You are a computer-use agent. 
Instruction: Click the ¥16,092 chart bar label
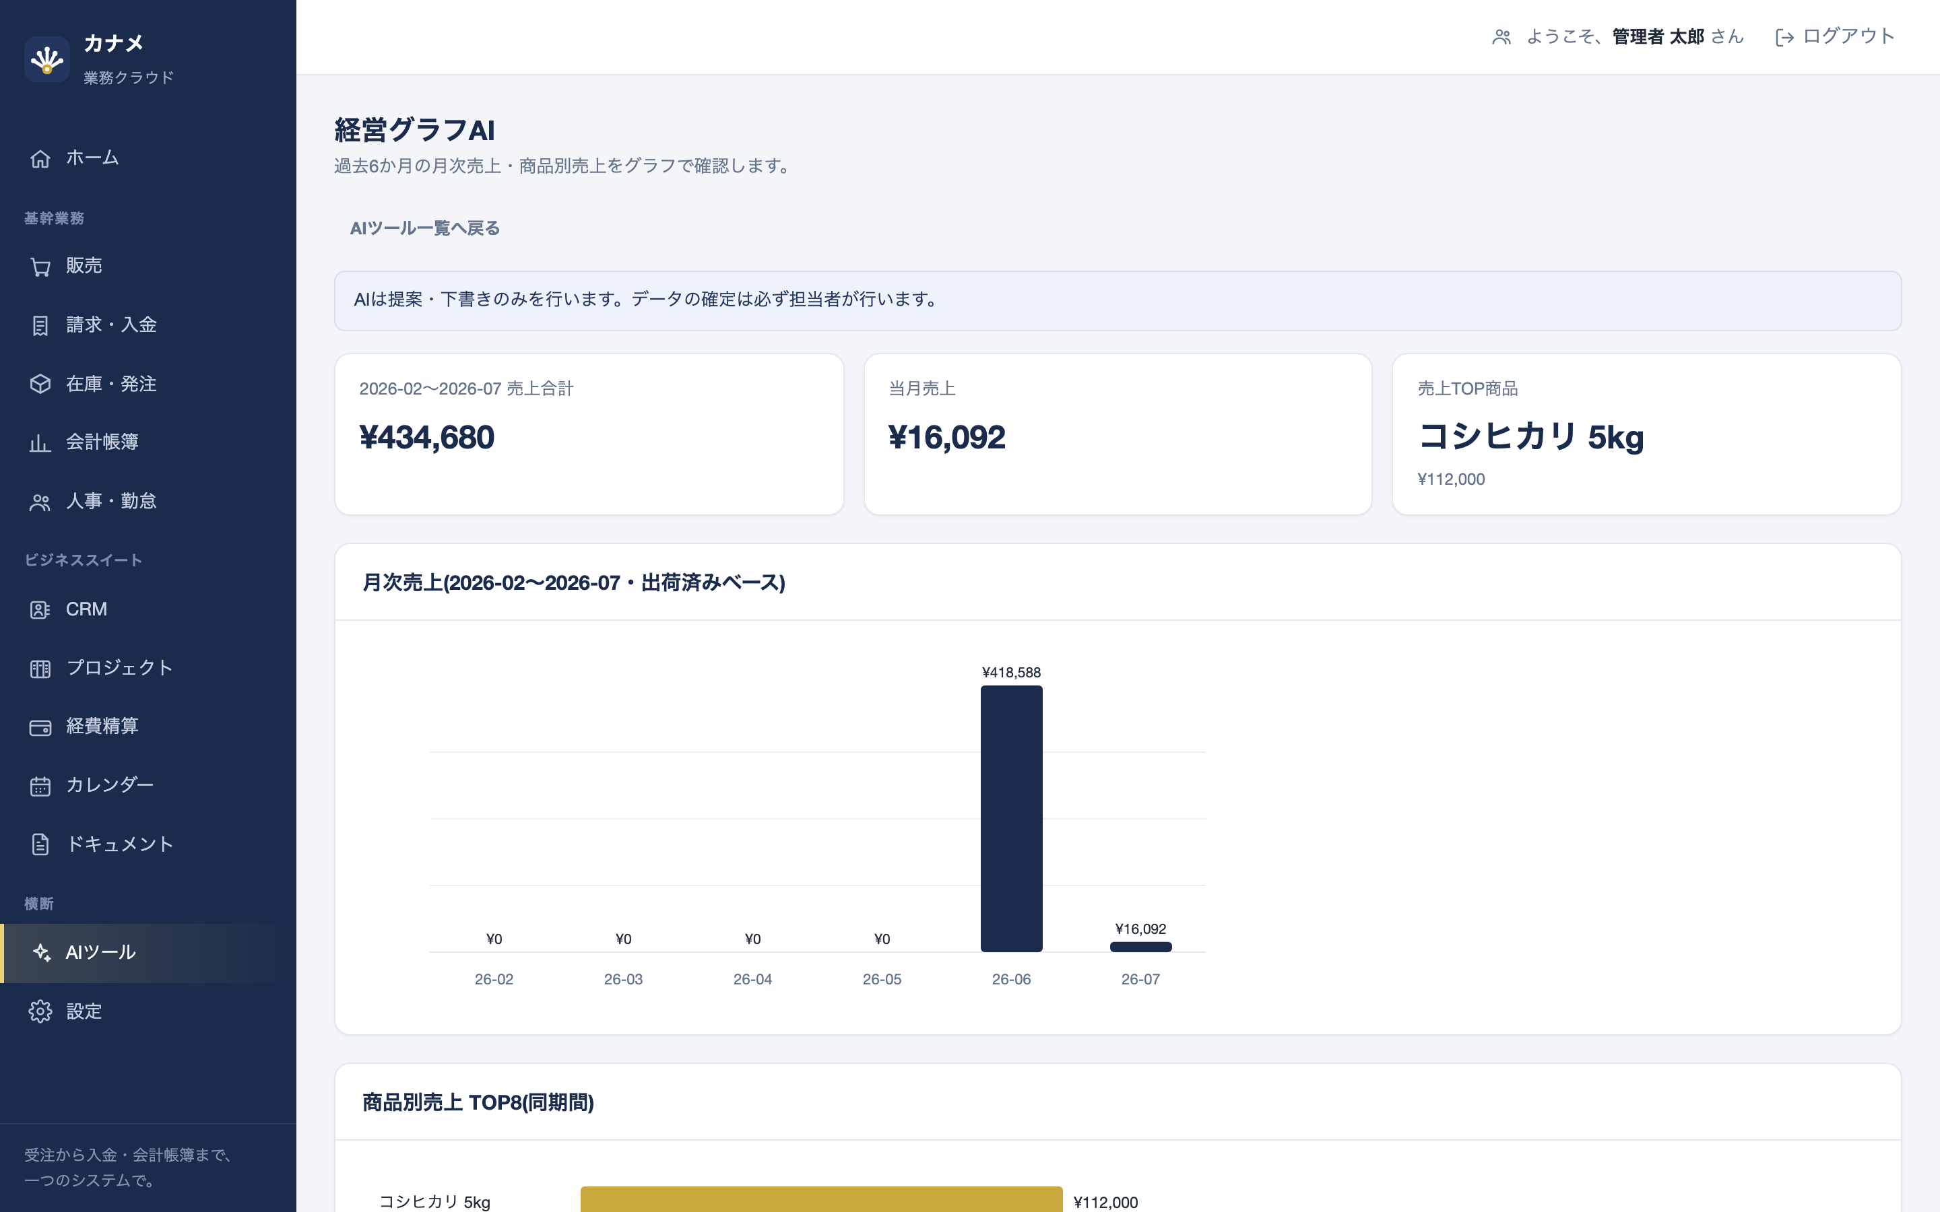point(1140,929)
